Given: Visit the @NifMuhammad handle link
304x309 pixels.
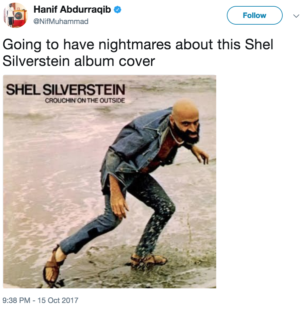Looking at the screenshot, I should (x=61, y=21).
